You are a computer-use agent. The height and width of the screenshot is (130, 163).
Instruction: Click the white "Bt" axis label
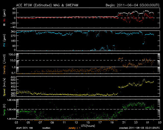tap(4, 24)
